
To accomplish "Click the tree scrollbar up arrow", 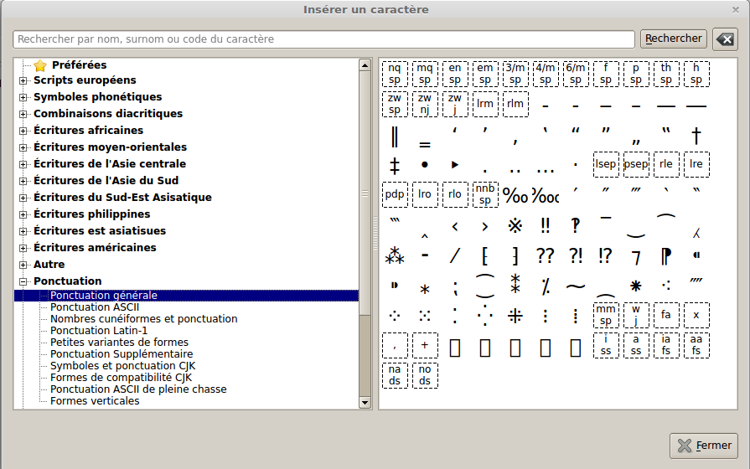I will point(365,65).
